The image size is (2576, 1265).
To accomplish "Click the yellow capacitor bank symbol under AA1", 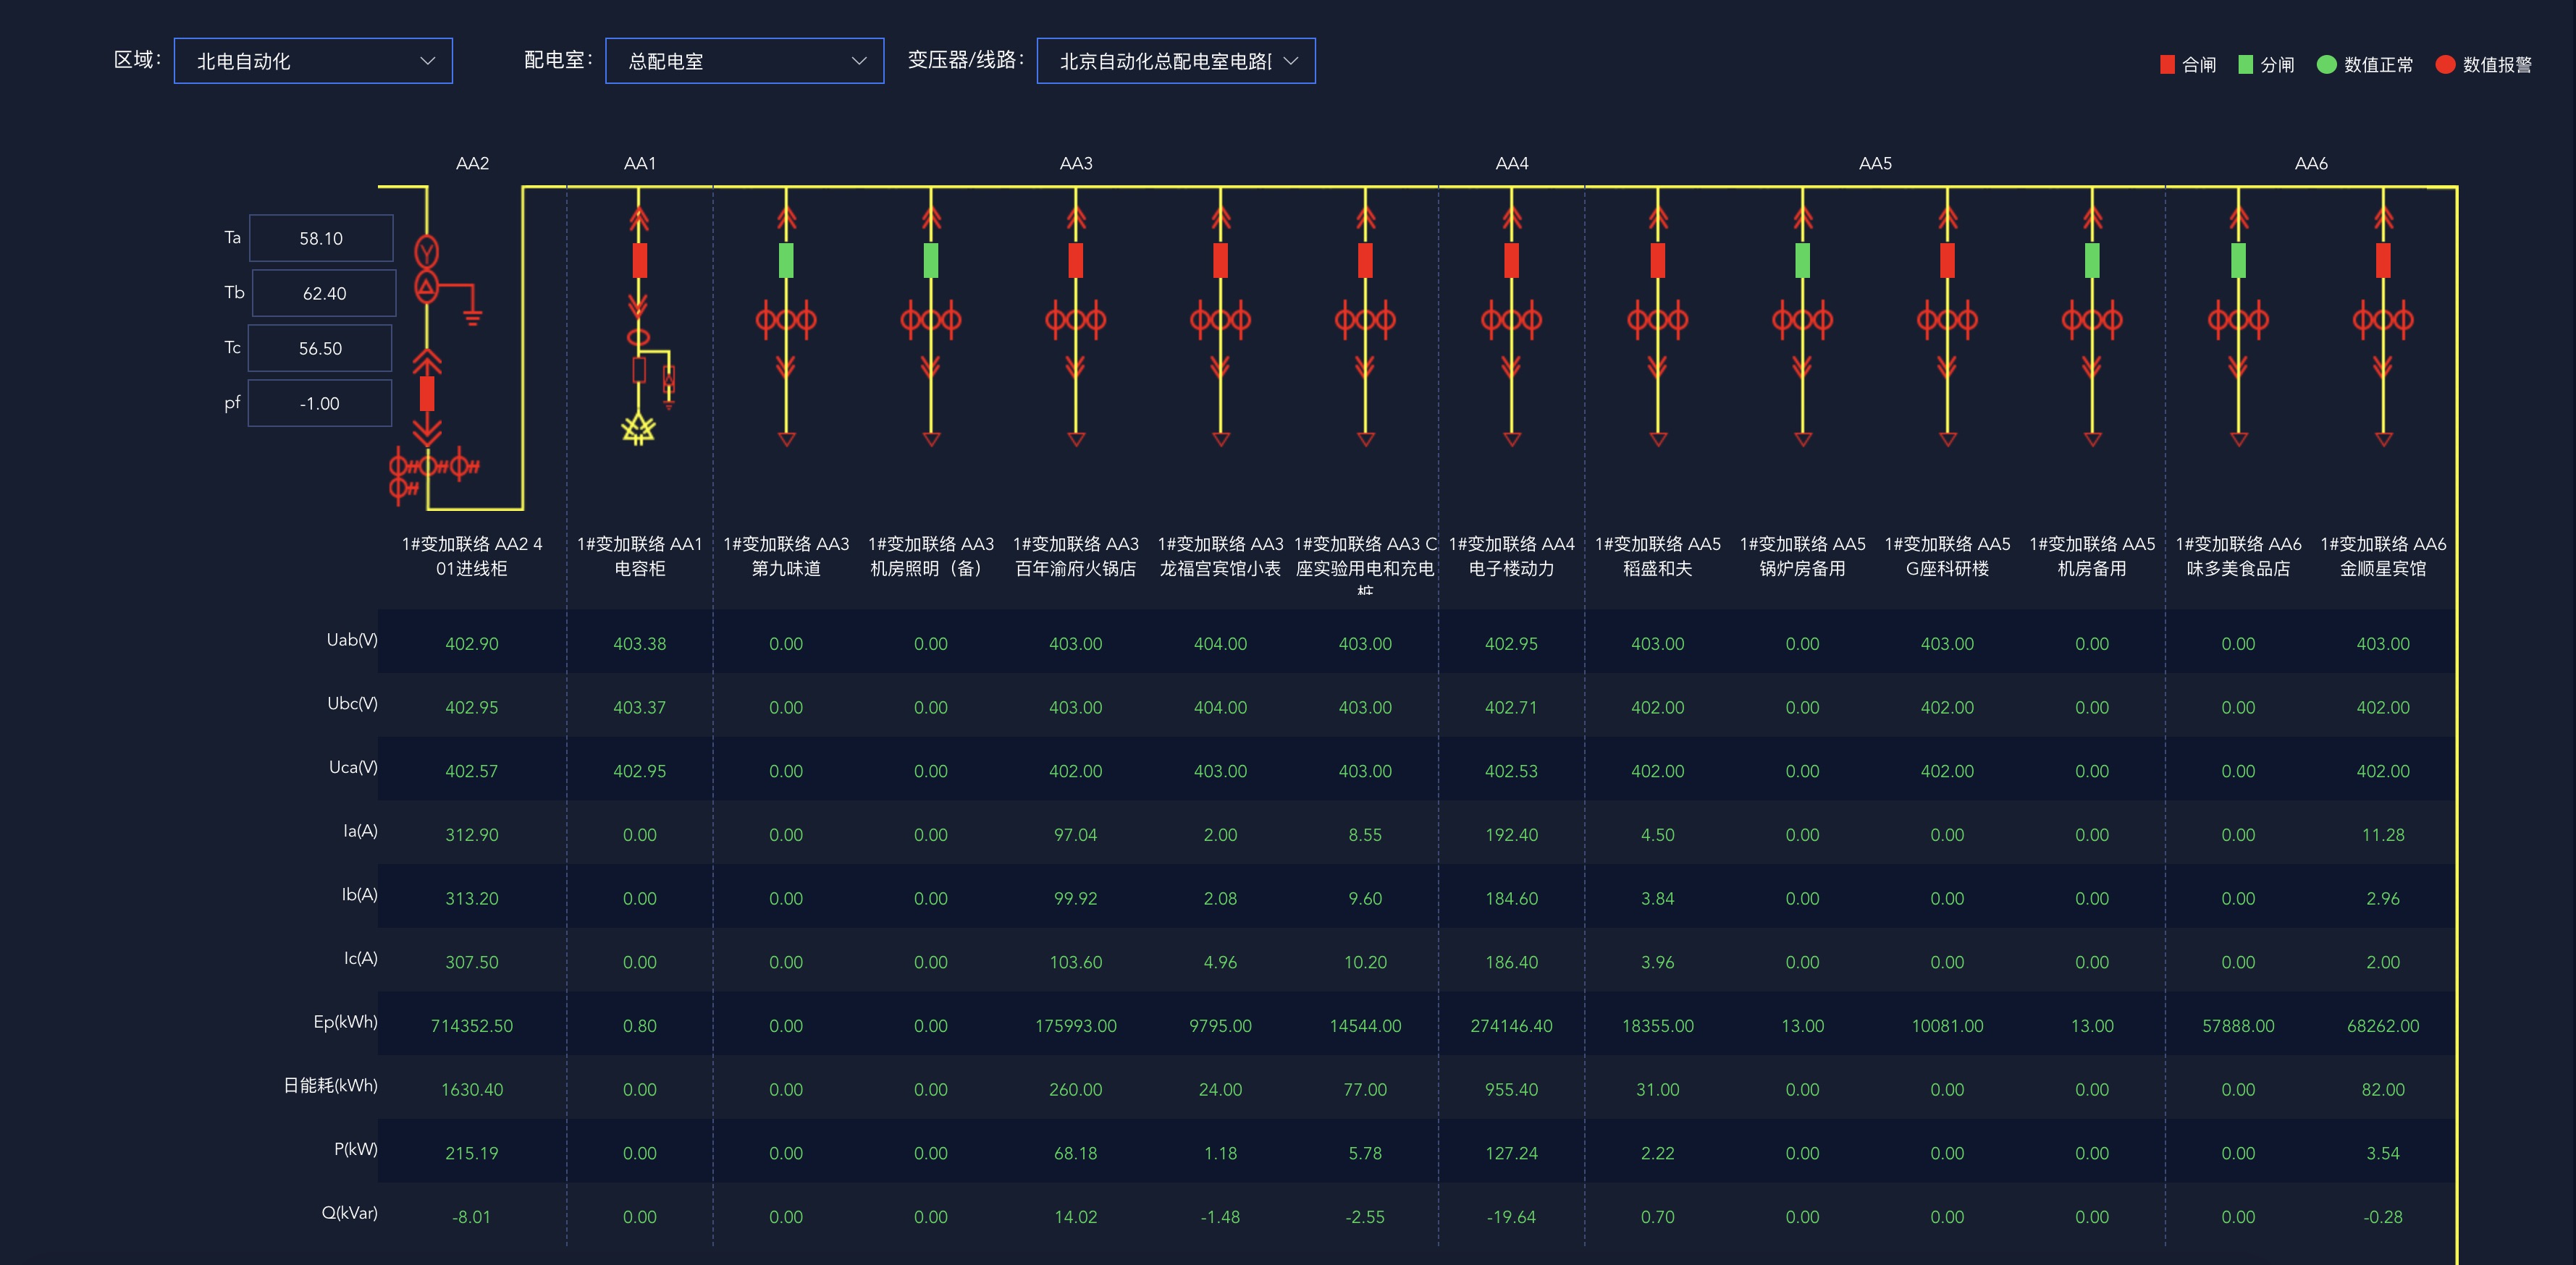I will click(x=638, y=430).
